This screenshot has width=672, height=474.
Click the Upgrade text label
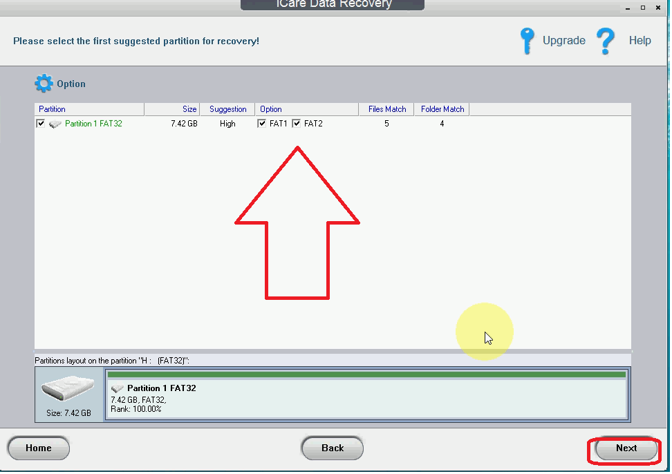coord(564,41)
